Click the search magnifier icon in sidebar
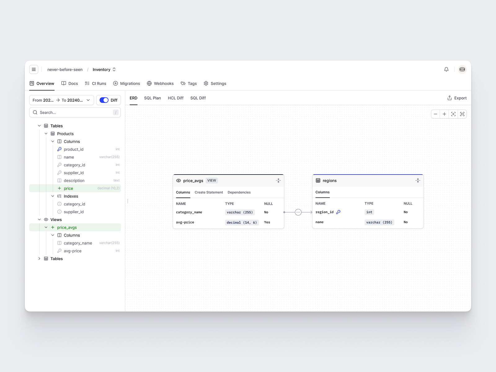The image size is (496, 372). (x=35, y=112)
